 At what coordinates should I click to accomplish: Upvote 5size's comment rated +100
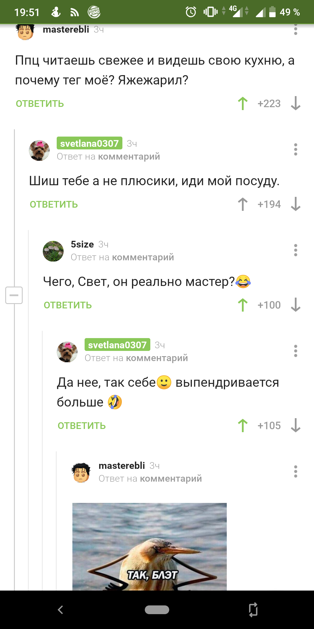[243, 305]
